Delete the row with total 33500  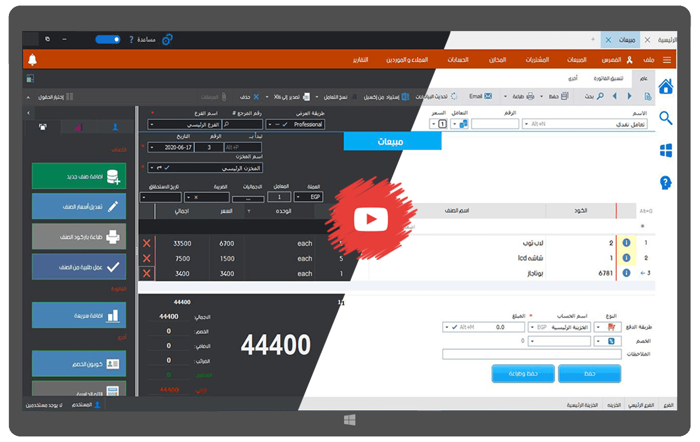[x=146, y=243]
